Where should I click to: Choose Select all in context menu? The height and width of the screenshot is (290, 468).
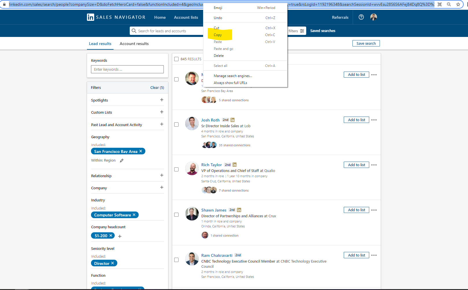(245, 66)
